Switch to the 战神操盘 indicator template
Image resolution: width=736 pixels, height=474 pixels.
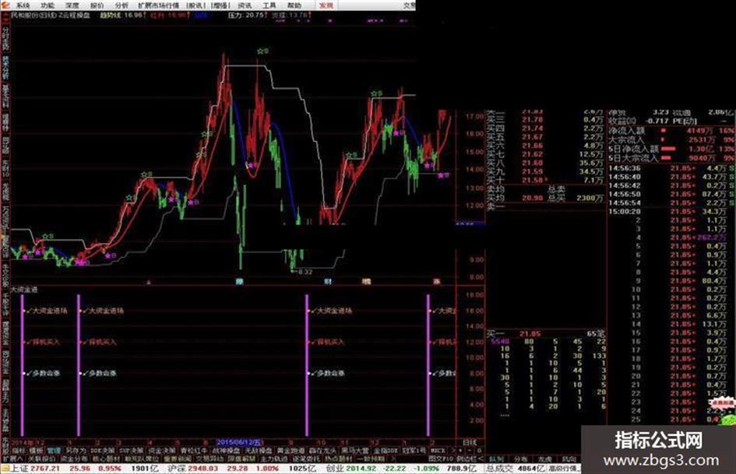[226, 450]
